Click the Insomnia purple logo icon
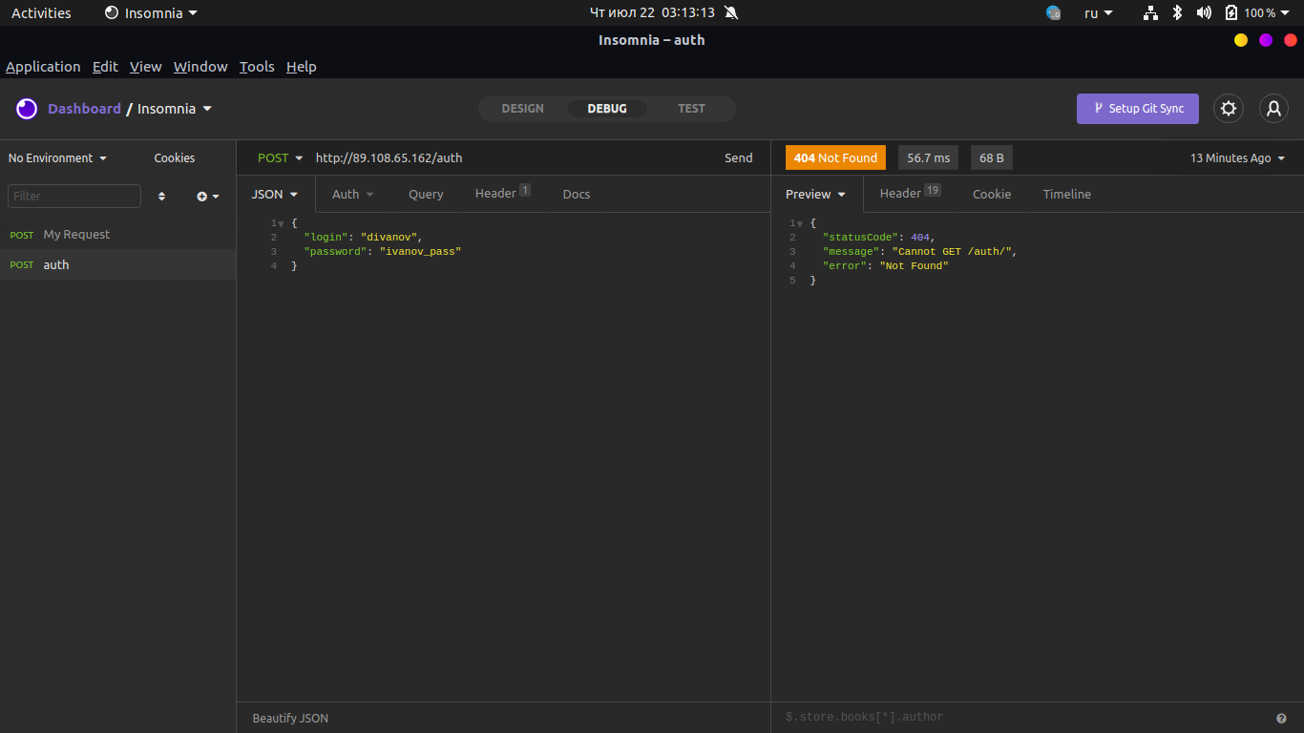 (x=27, y=109)
